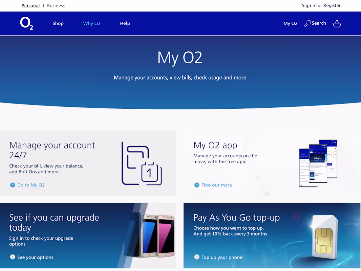Click Top up your phone link
The height and width of the screenshot is (271, 361).
222,257
